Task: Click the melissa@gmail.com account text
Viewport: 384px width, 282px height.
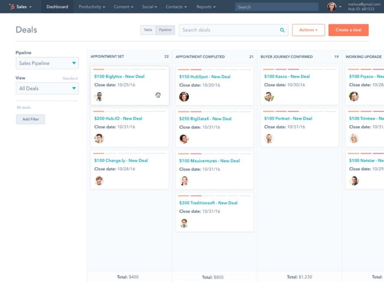Action: click(364, 4)
